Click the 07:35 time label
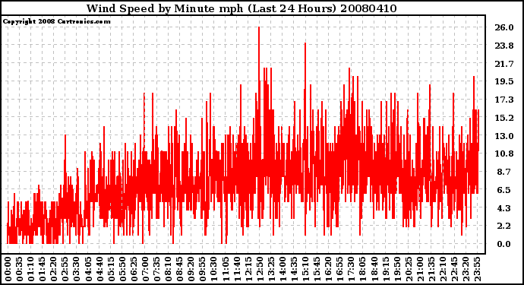The height and width of the screenshot is (285, 524). (156, 269)
